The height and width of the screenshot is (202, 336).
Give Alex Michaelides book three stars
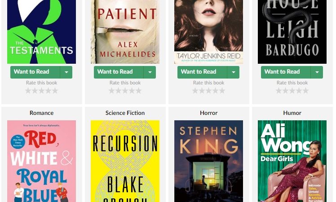[125, 91]
